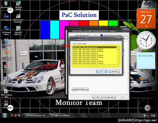Open the Recycle Bin
The image size is (158, 123).
pos(6,42)
